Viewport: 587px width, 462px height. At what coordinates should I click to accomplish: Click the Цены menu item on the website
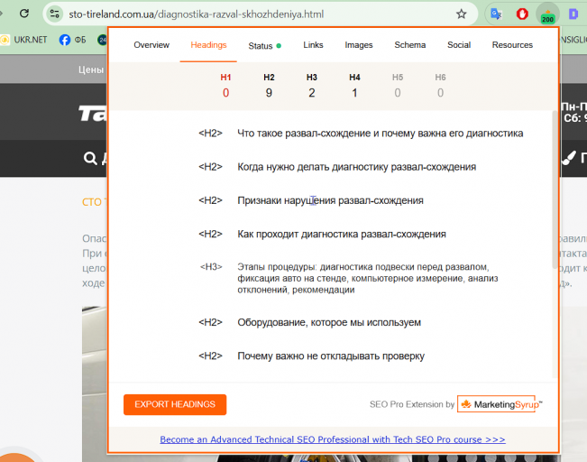click(x=91, y=69)
